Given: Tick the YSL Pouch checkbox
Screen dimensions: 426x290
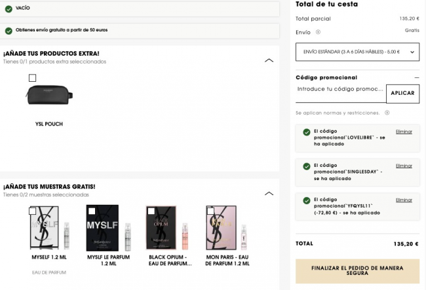Looking at the screenshot, I should pos(33,79).
